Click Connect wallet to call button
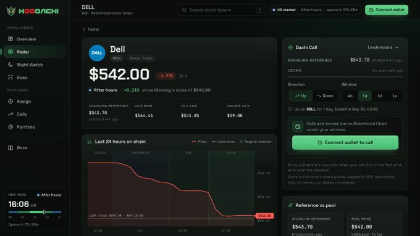 (x=345, y=142)
